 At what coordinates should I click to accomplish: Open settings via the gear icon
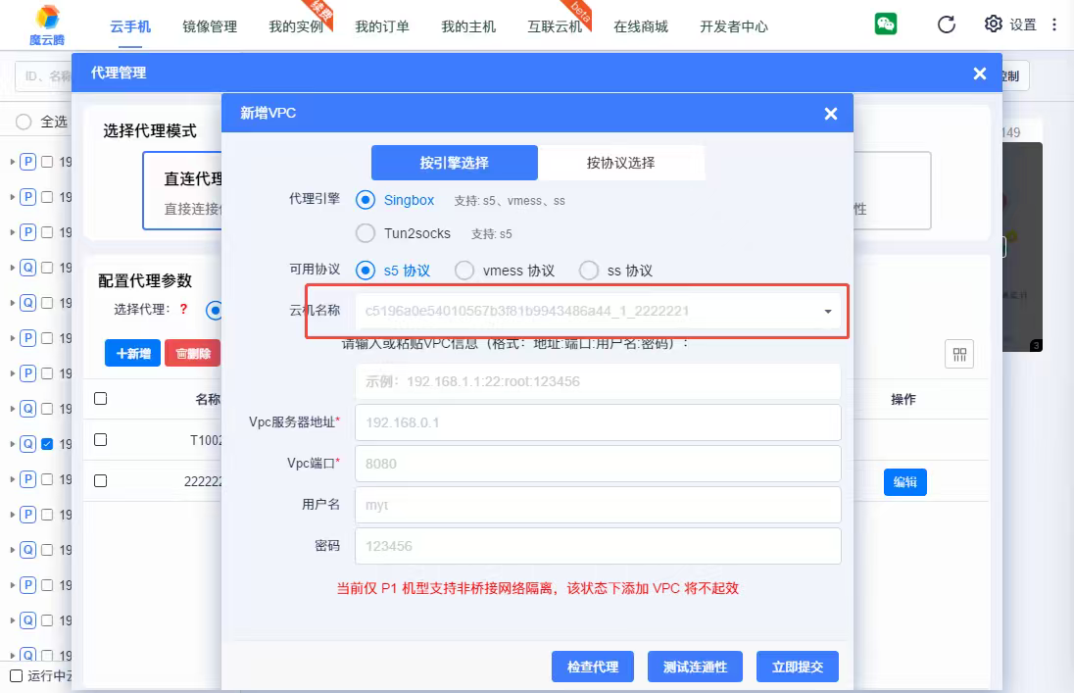coord(994,25)
